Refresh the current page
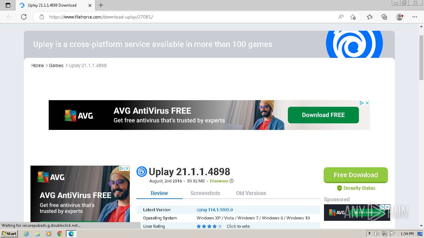Viewport: 424px width, 238px height. click(24, 17)
